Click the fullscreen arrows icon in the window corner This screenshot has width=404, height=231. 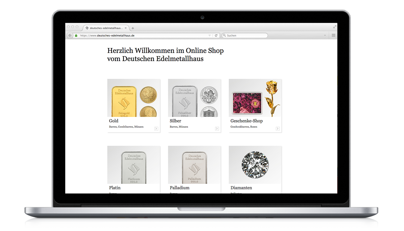point(335,27)
